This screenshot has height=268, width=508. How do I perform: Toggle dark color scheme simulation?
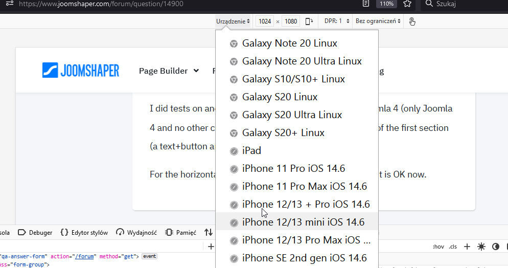(x=495, y=247)
